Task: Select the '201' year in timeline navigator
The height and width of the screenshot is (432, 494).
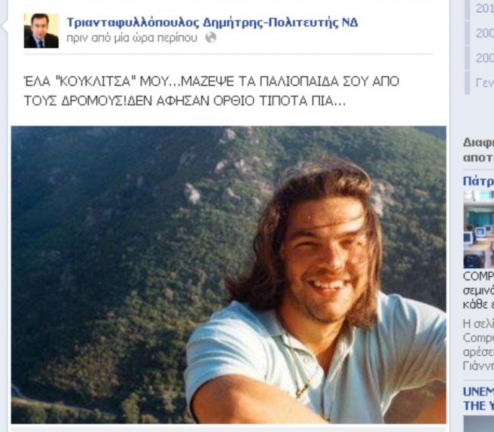Action: 485,9
